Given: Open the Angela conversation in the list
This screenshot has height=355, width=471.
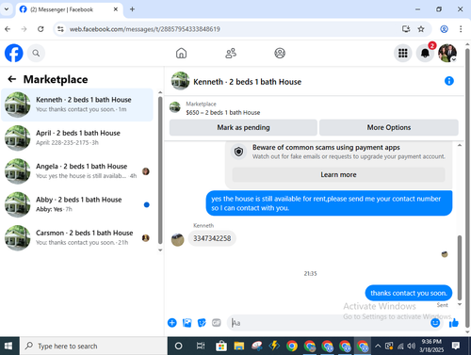Looking at the screenshot, I should (77, 171).
